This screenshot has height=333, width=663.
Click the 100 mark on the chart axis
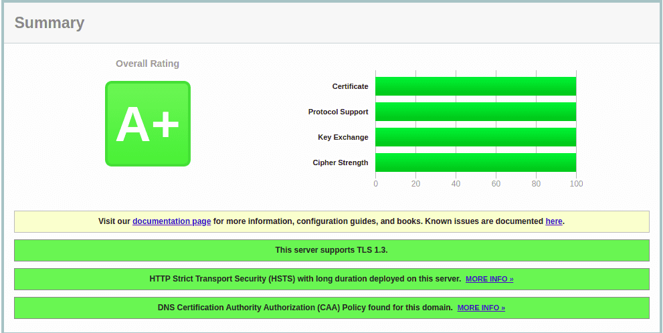pyautogui.click(x=575, y=184)
